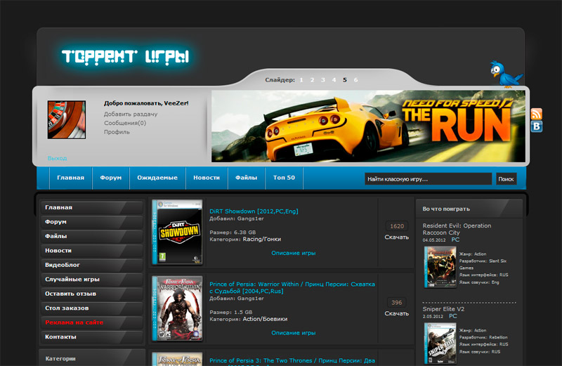Click Скачать for Prince of Persia Warrior Within
The width and height of the screenshot is (562, 366).
[396, 313]
